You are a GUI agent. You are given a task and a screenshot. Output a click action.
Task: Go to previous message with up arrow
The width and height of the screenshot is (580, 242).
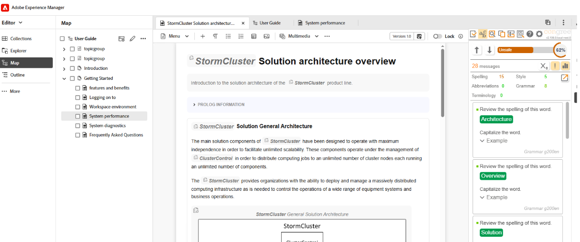pos(477,50)
